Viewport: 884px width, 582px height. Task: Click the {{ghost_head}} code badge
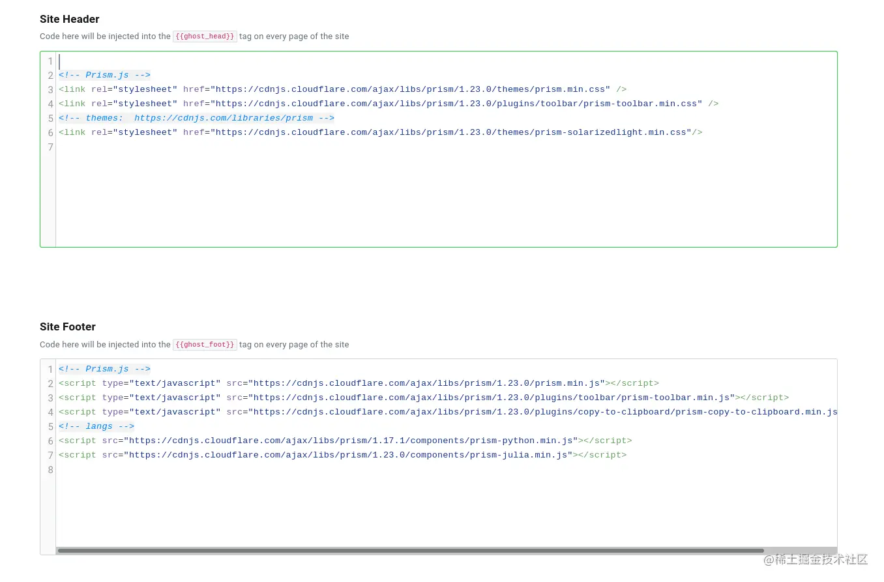(x=204, y=36)
